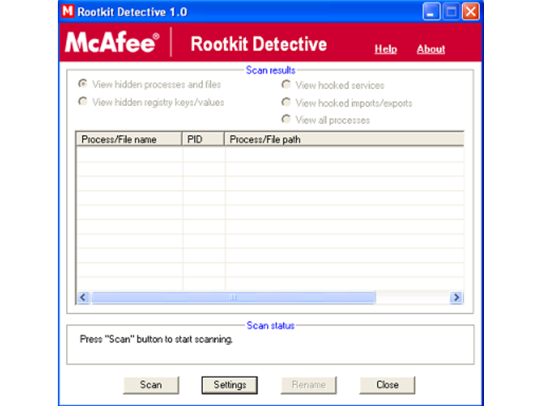The image size is (541, 406).
Task: Close the window with the red X
Action: (471, 11)
